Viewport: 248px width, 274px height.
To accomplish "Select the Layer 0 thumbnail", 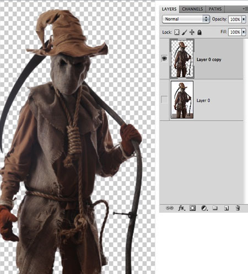I will point(182,100).
